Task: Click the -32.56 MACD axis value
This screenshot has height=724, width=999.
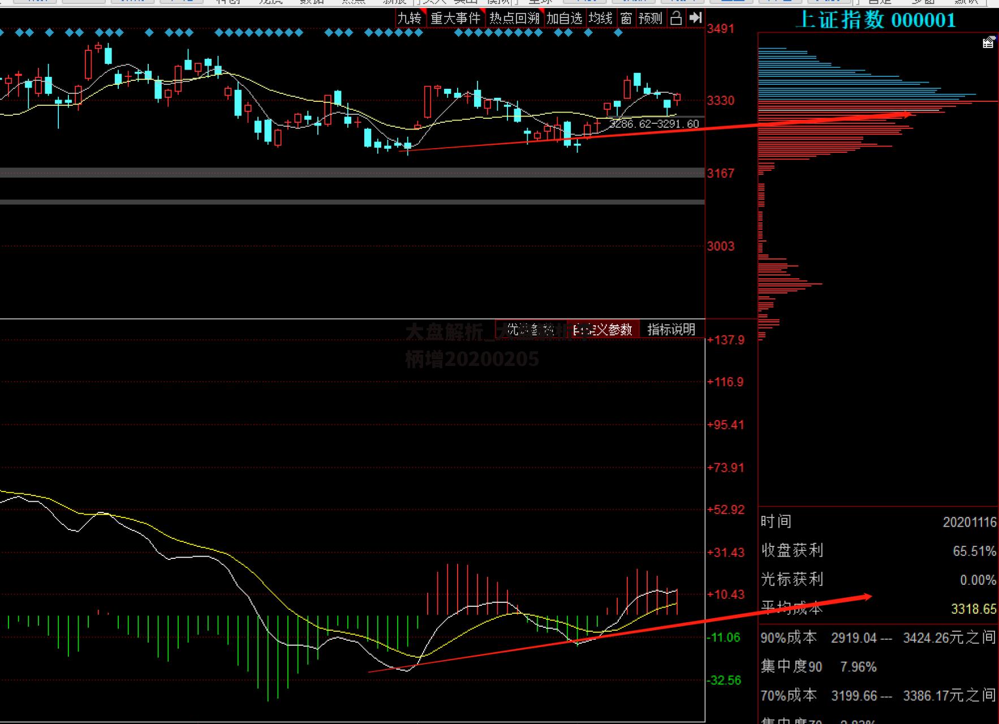Action: pos(724,680)
